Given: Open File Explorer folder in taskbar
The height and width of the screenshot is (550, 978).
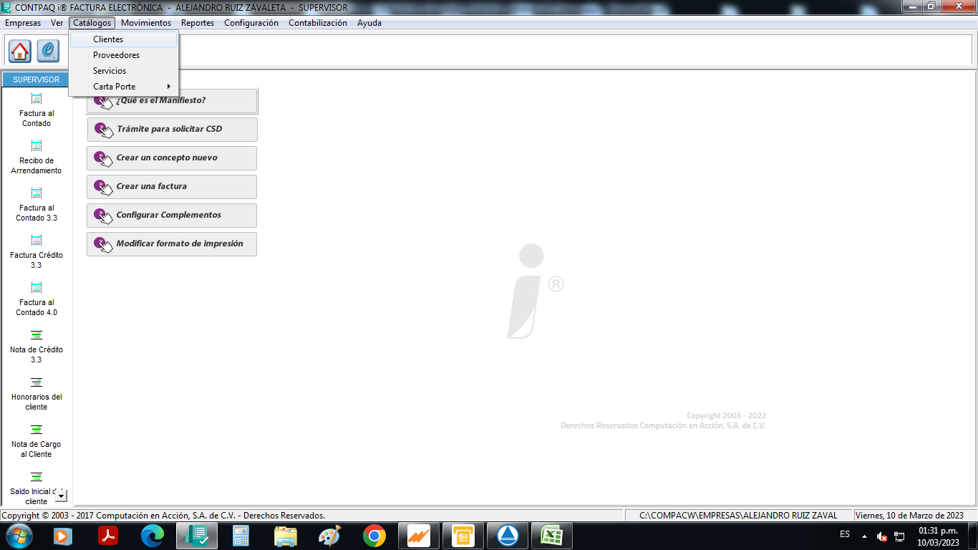Looking at the screenshot, I should click(x=285, y=536).
